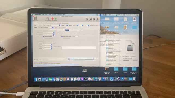Open the Preset dropdown
Viewport: 175px width, 98px height.
(46, 27)
